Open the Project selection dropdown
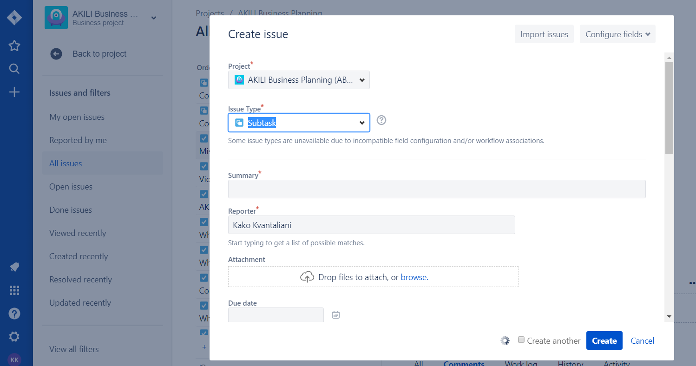The width and height of the screenshot is (696, 366). pyautogui.click(x=298, y=79)
